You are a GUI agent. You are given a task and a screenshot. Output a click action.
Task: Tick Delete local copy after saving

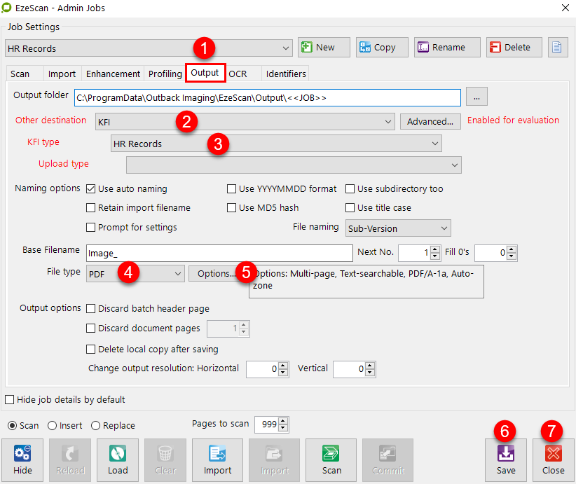click(91, 350)
